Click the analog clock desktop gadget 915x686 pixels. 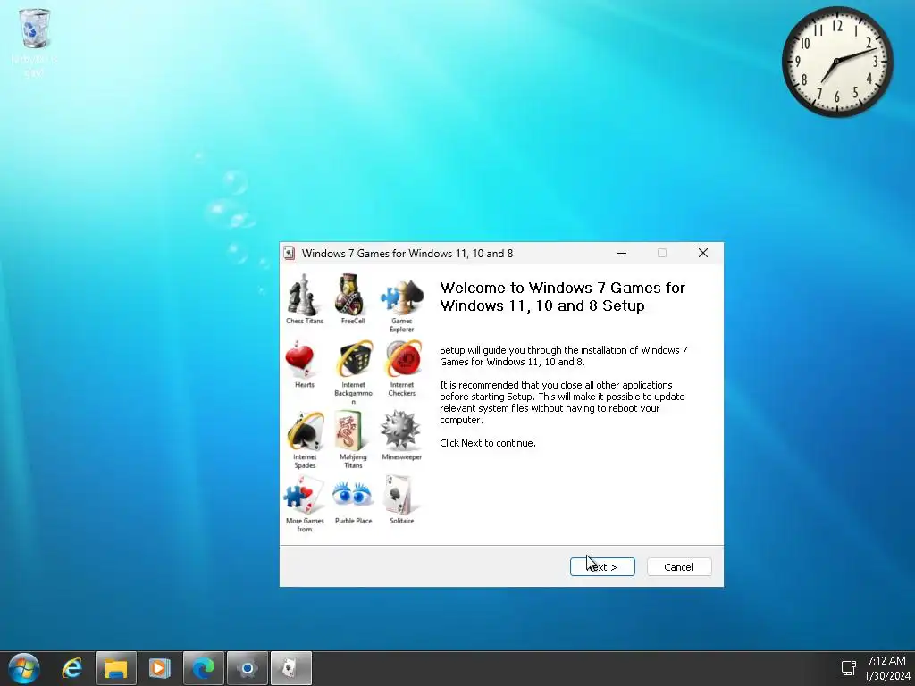coord(836,62)
